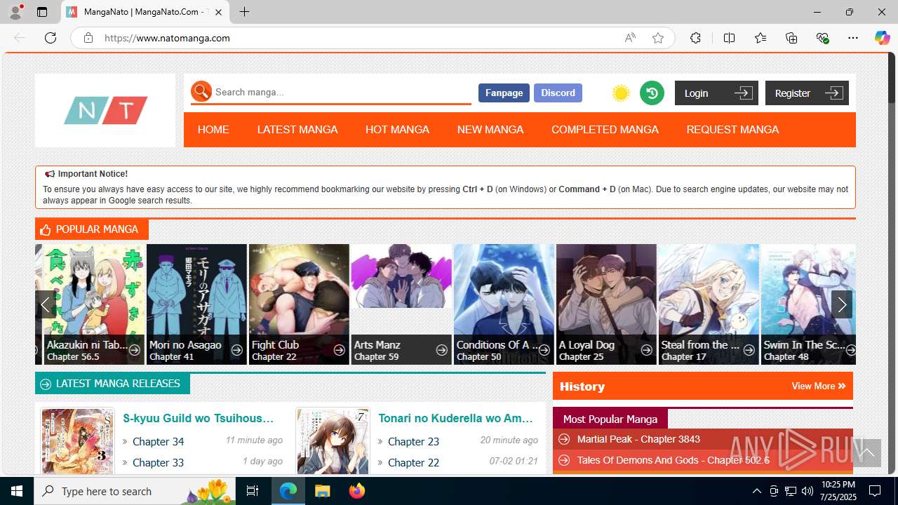Click the browser address bar URL
The width and height of the screenshot is (898, 505).
click(x=167, y=38)
